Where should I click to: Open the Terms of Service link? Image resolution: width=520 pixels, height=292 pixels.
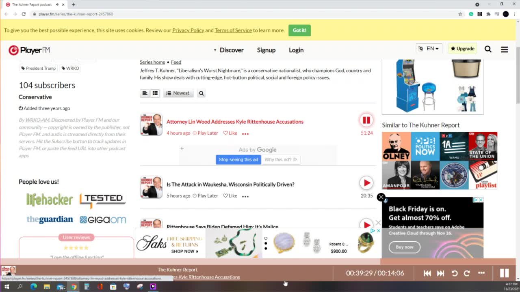click(233, 30)
